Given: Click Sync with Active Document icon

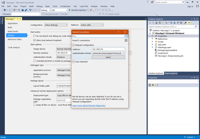Looking at the screenshot, I should [x=171, y=23].
